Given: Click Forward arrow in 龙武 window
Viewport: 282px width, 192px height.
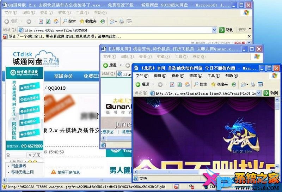Looking at the screenshot, I should [x=160, y=84].
